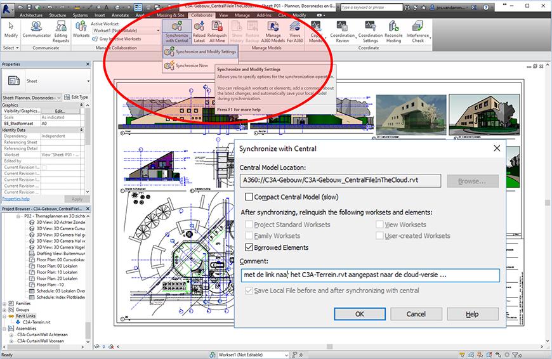This screenshot has height=359, width=552.
Task: Select Floor Plan: 00 Lokalen
Action: (x=57, y=266)
